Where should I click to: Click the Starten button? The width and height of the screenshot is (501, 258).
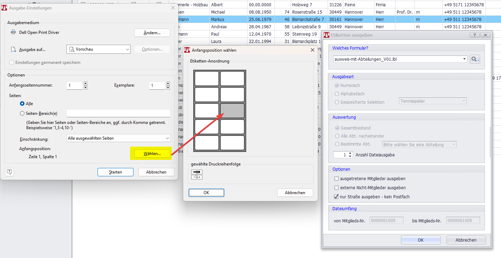tap(115, 172)
